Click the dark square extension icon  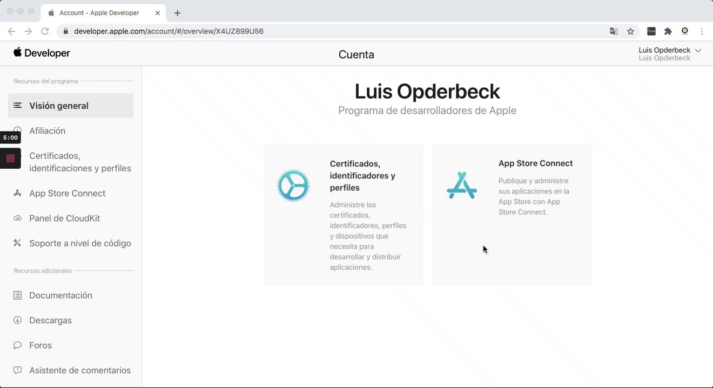point(651,31)
